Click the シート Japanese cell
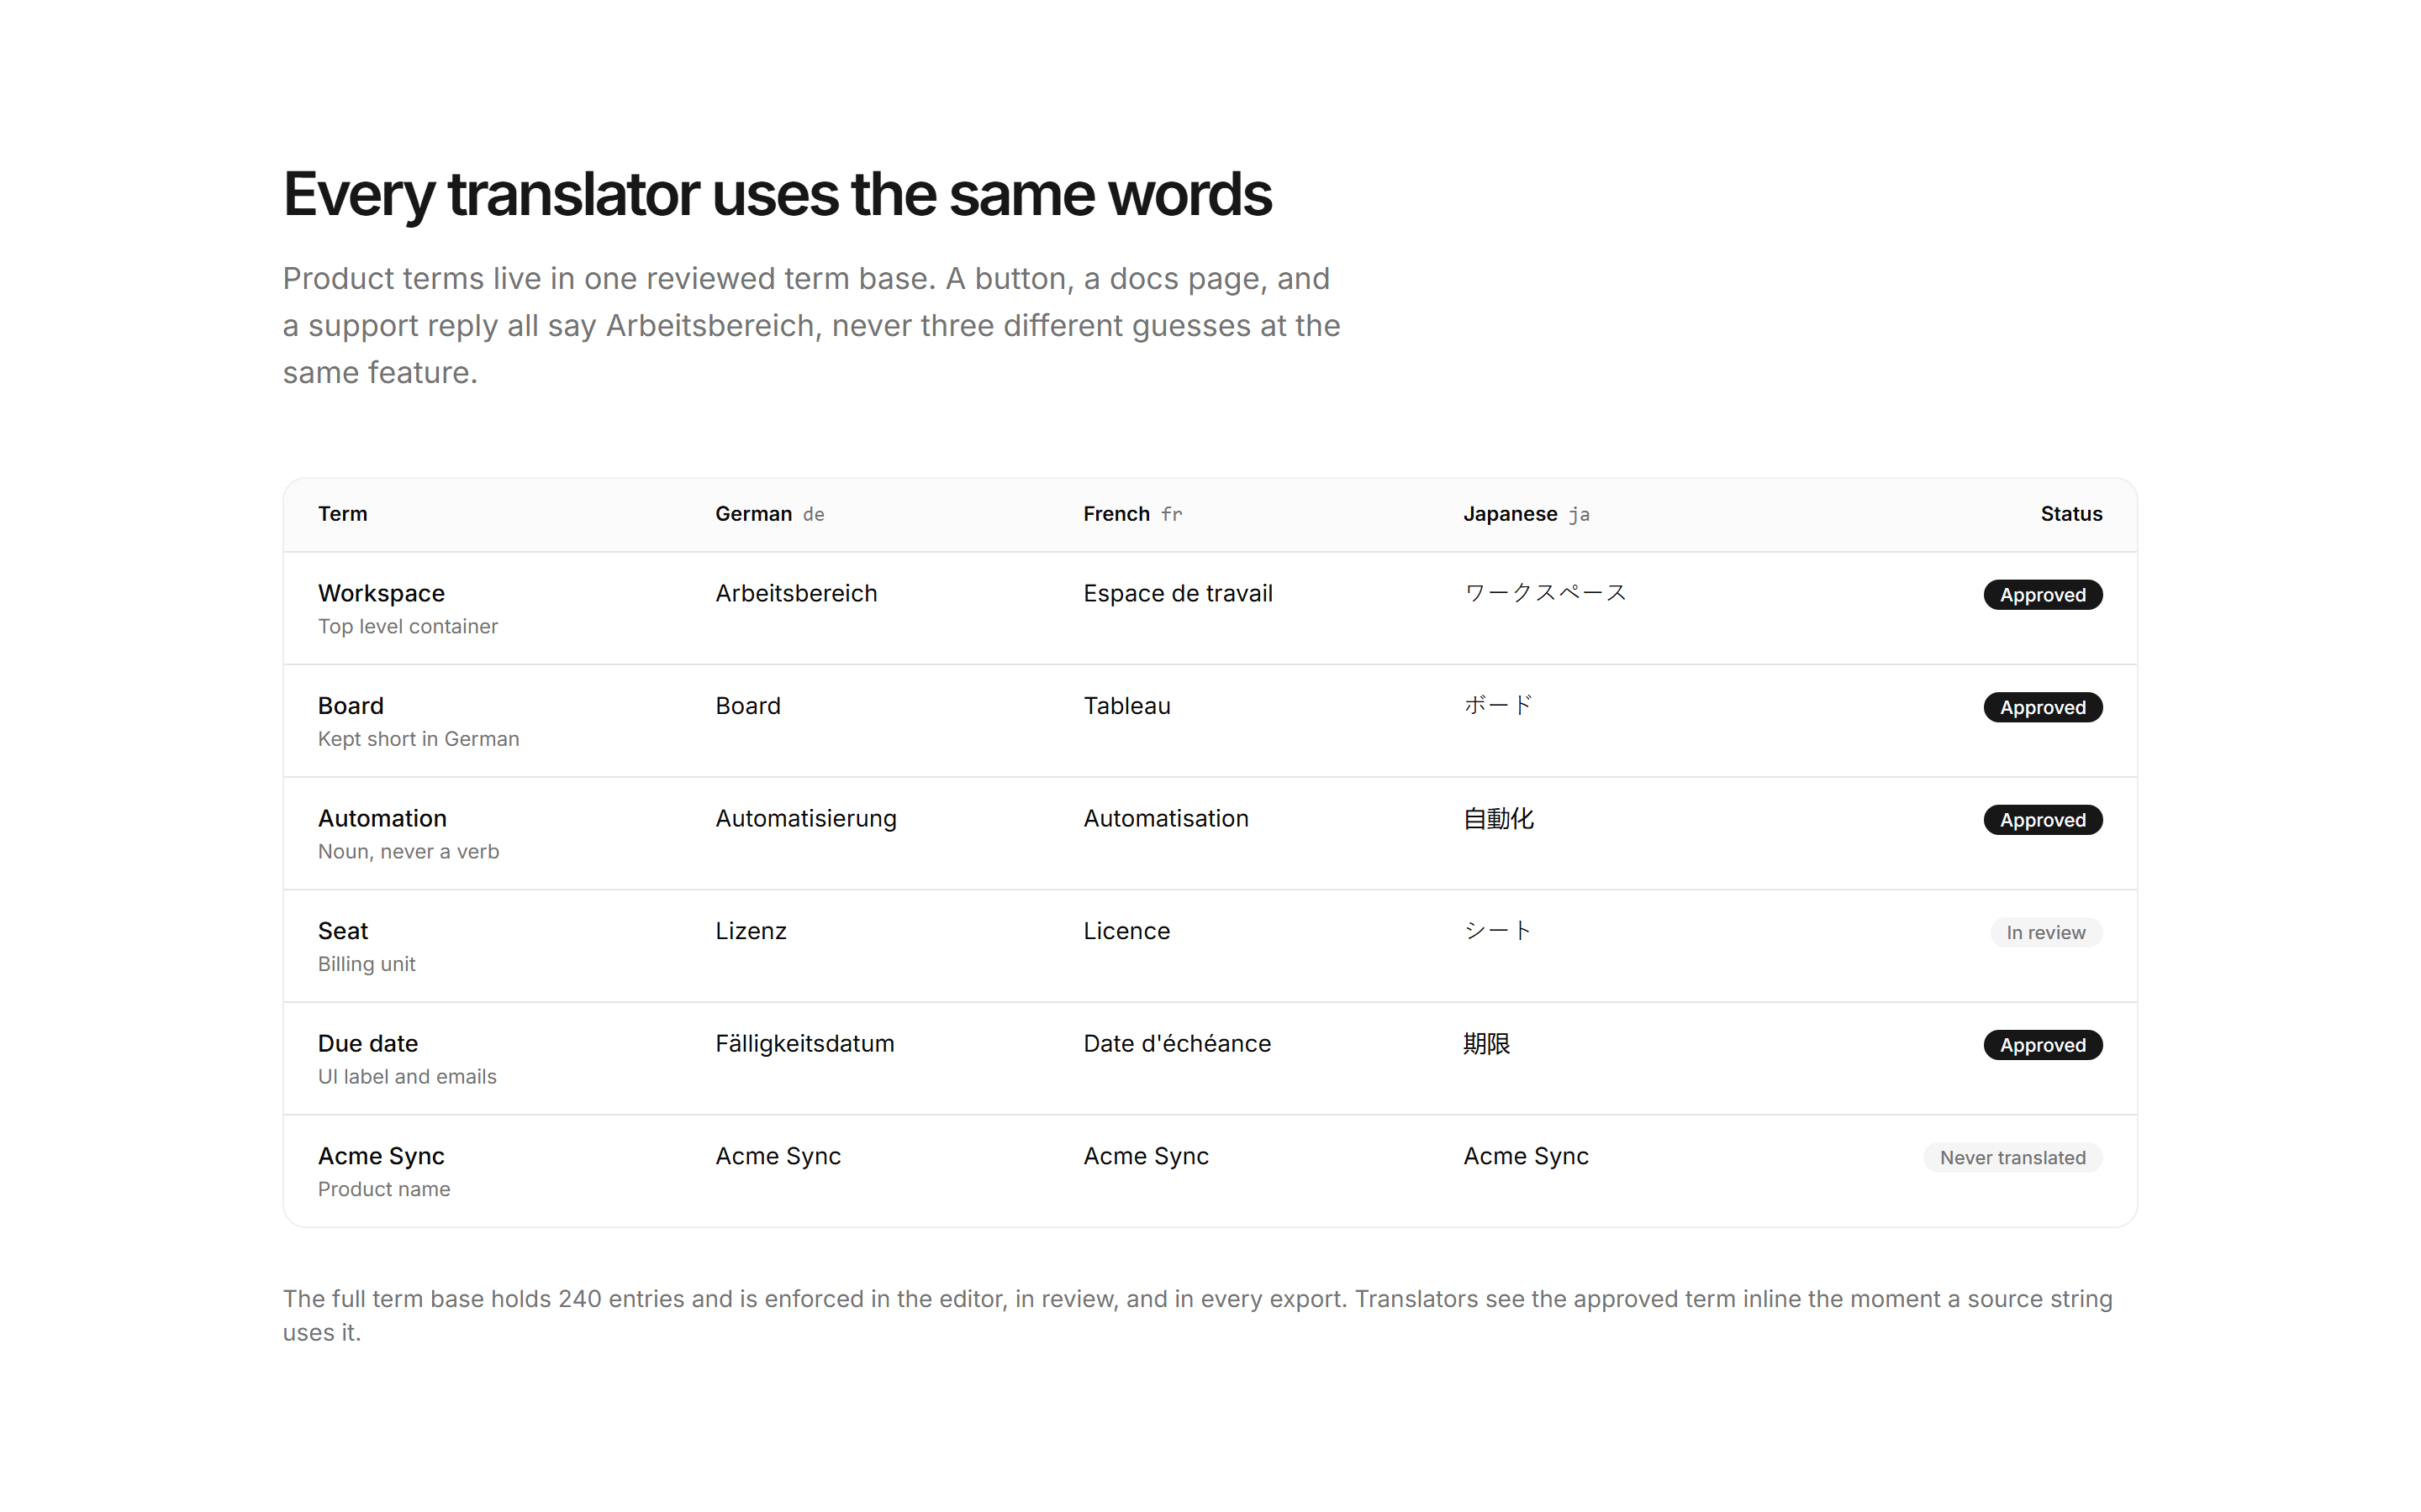The image size is (2421, 1512). 1498,931
